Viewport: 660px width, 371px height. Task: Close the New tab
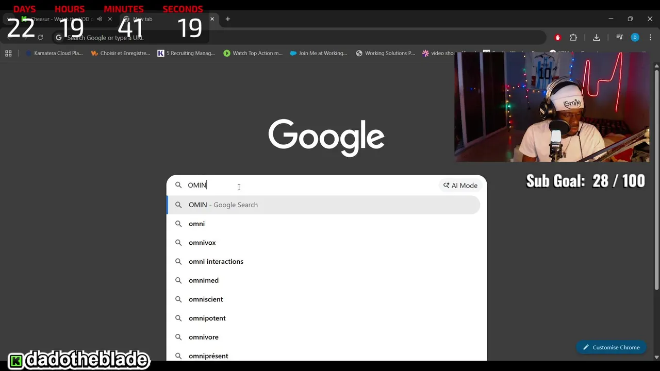point(212,19)
